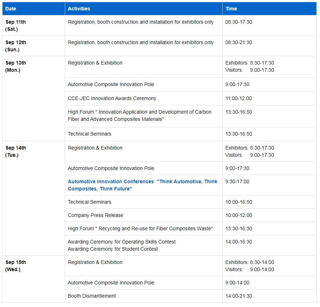This screenshot has width=320, height=307.
Task: Select the Sep 14th (Tue.) date cell
Action: (x=16, y=151)
